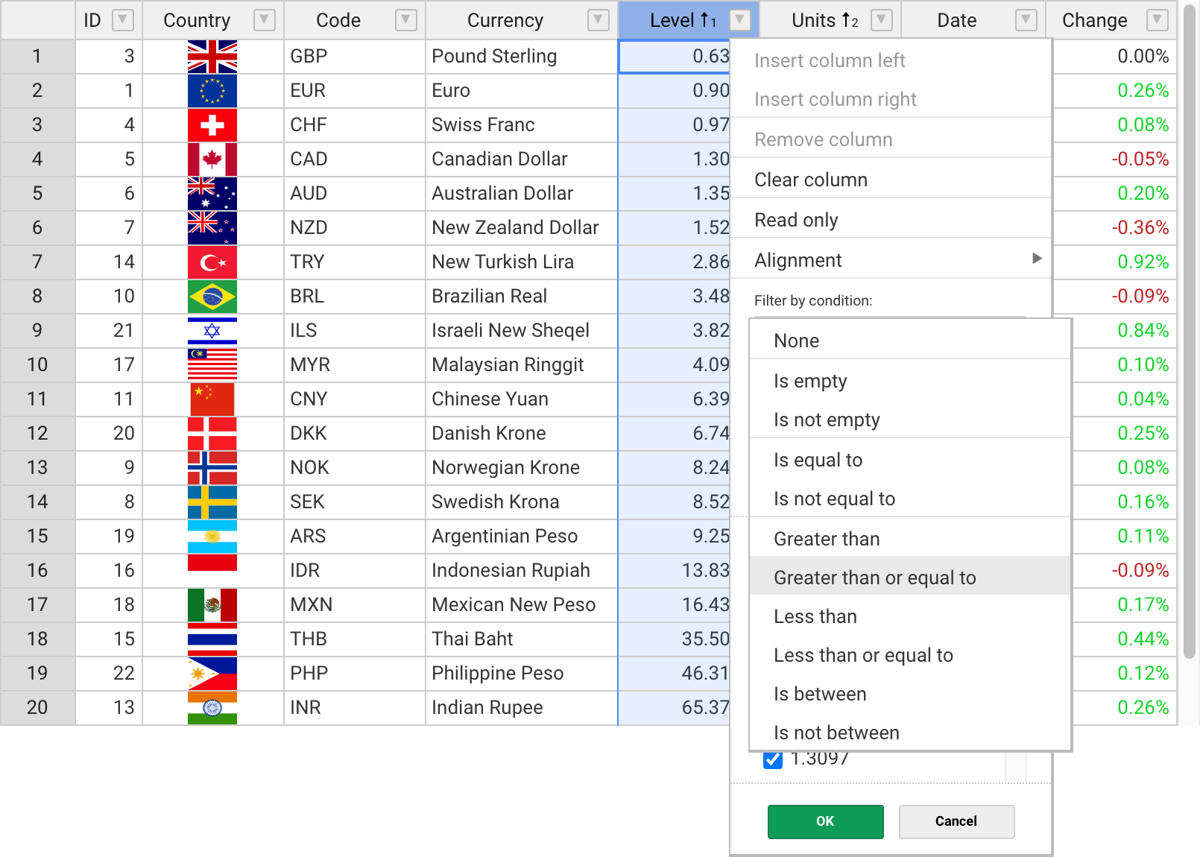
Task: Open the Change column dropdown menu
Action: pyautogui.click(x=1157, y=20)
